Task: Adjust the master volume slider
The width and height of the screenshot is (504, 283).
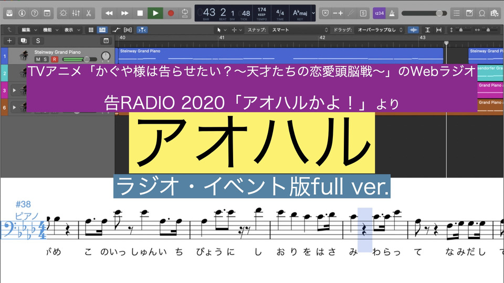Action: pyautogui.click(x=424, y=13)
